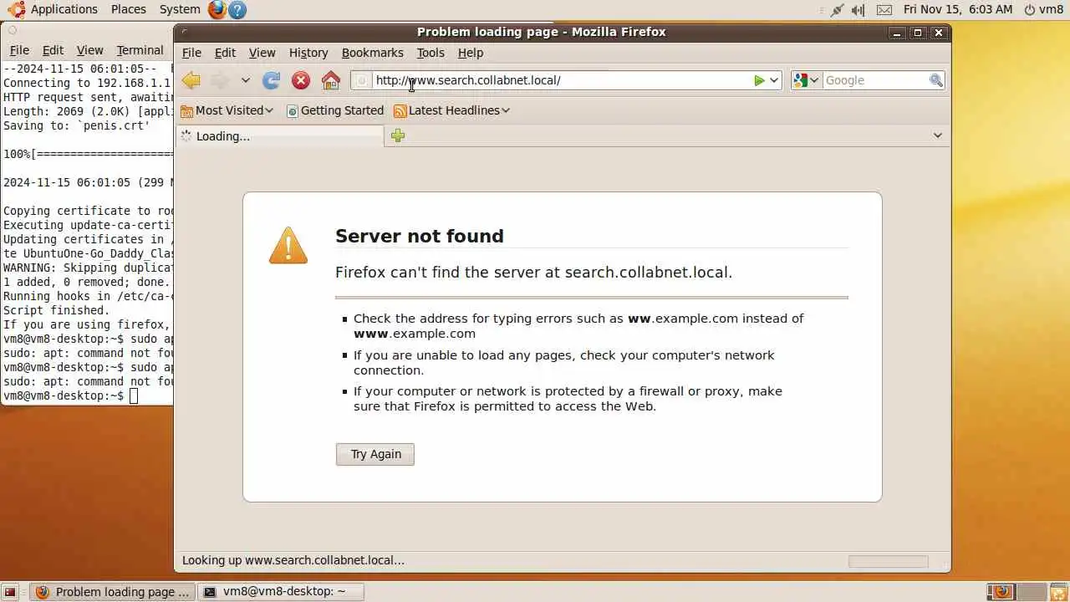Image resolution: width=1070 pixels, height=602 pixels.
Task: Expand the address bar history dropdown
Action: pos(774,80)
